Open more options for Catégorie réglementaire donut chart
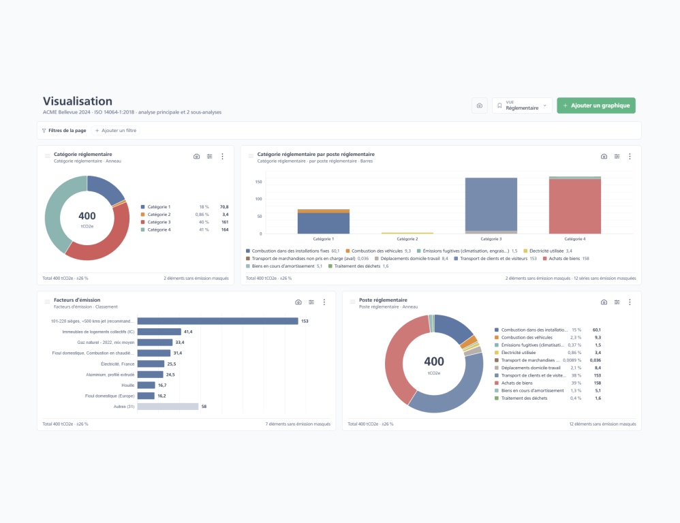The height and width of the screenshot is (523, 680). [223, 157]
